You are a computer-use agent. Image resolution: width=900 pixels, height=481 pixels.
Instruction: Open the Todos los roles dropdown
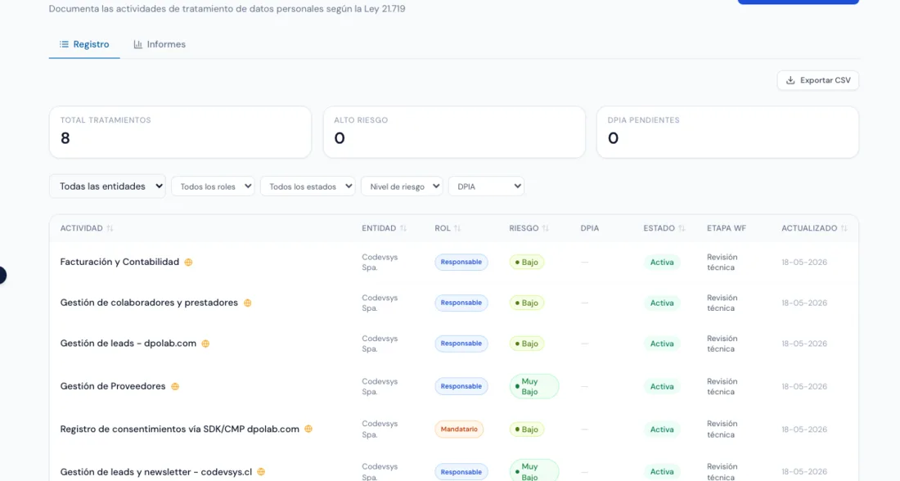(x=213, y=187)
